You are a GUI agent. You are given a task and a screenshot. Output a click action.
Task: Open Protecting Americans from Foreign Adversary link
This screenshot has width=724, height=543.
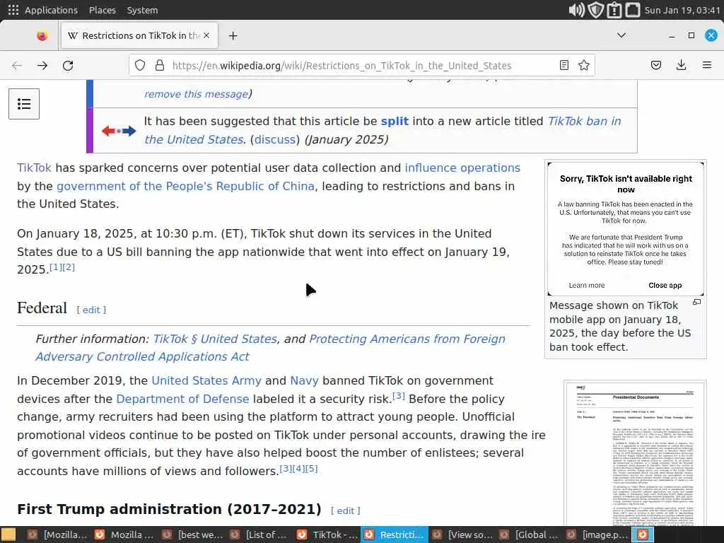(271, 348)
